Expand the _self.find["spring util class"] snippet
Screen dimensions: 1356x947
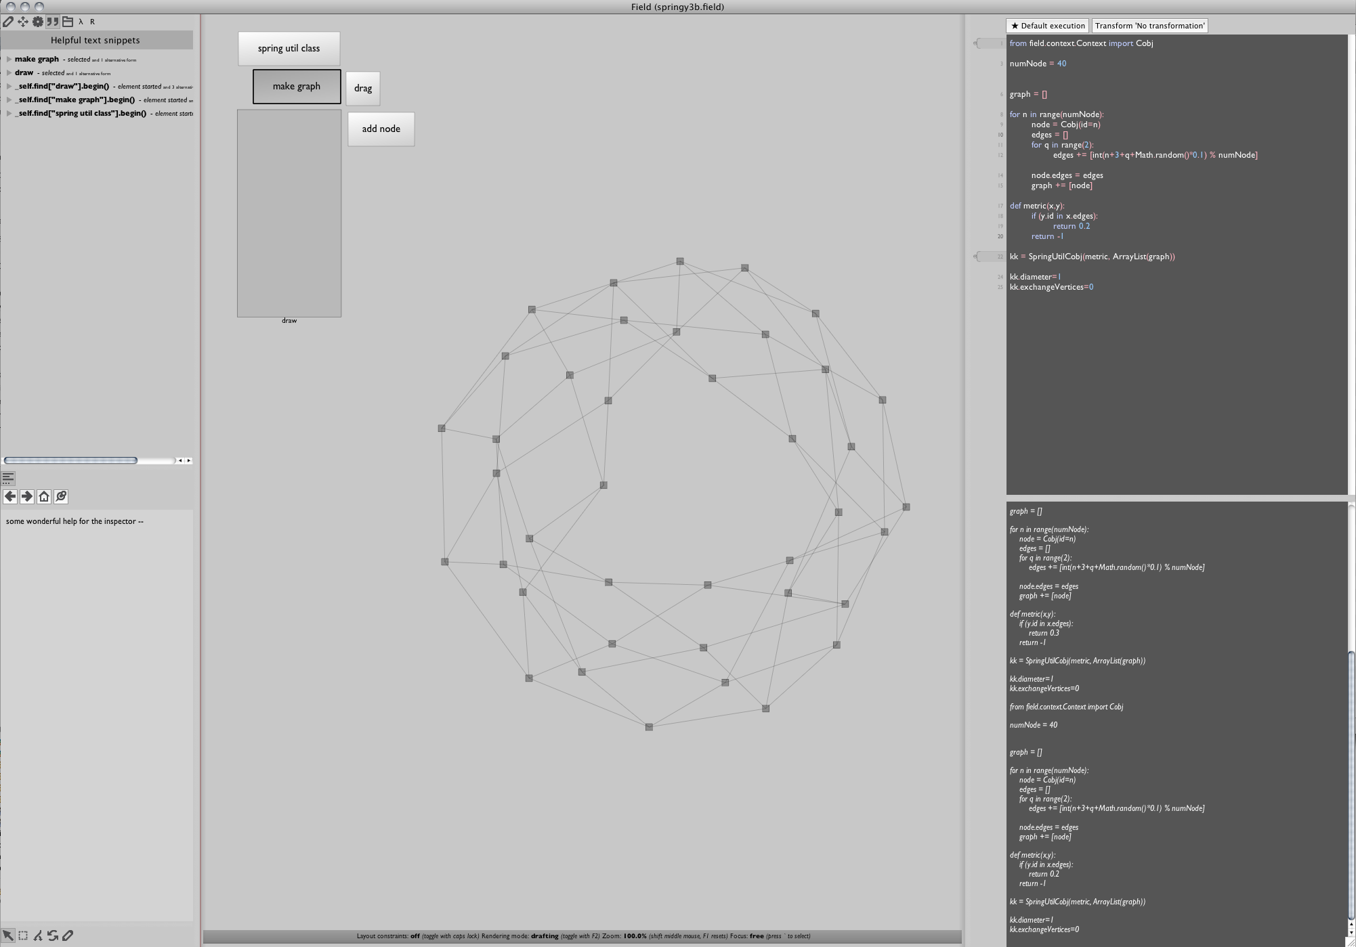click(9, 114)
